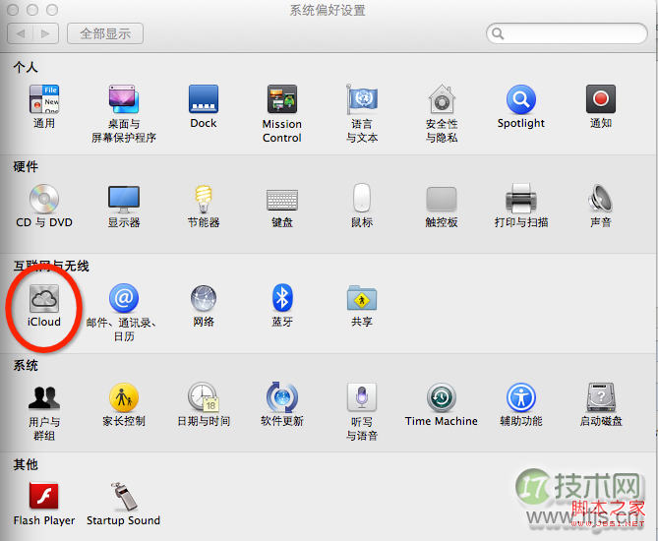Open 共享 (Sharing) preferences

(362, 298)
